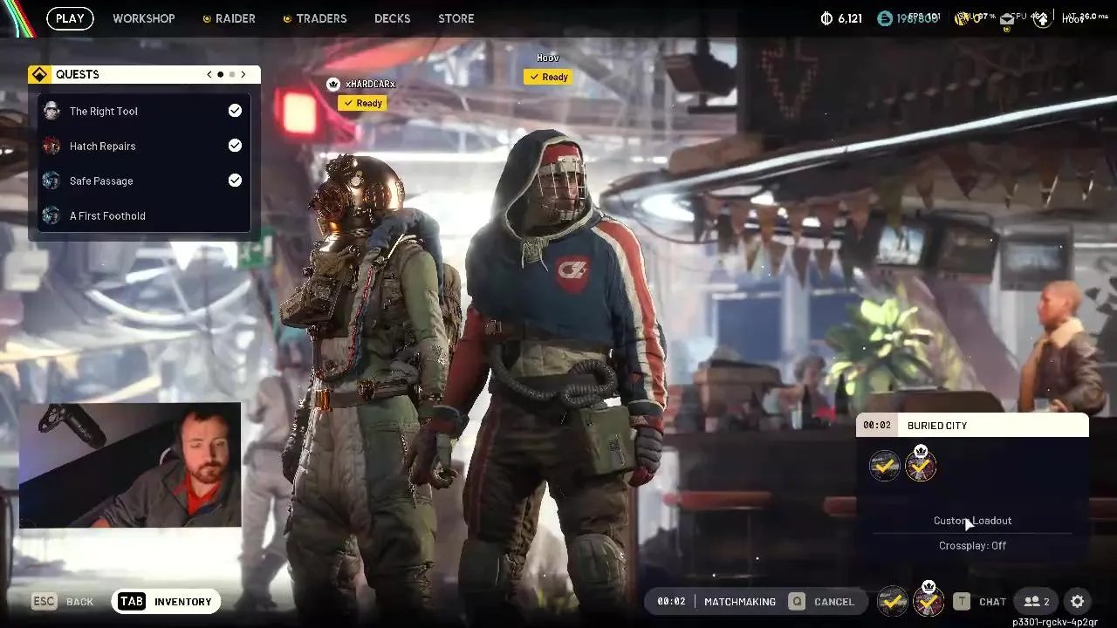Image resolution: width=1117 pixels, height=628 pixels.
Task: Open the STORE tab
Action: (456, 18)
